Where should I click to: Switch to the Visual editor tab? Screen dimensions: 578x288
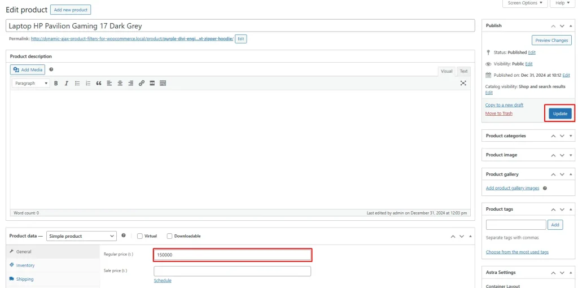click(x=446, y=71)
